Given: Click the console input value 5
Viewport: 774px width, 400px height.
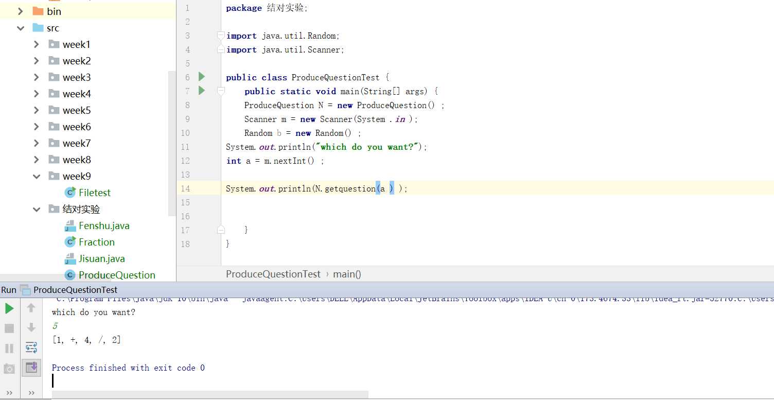Looking at the screenshot, I should (55, 326).
